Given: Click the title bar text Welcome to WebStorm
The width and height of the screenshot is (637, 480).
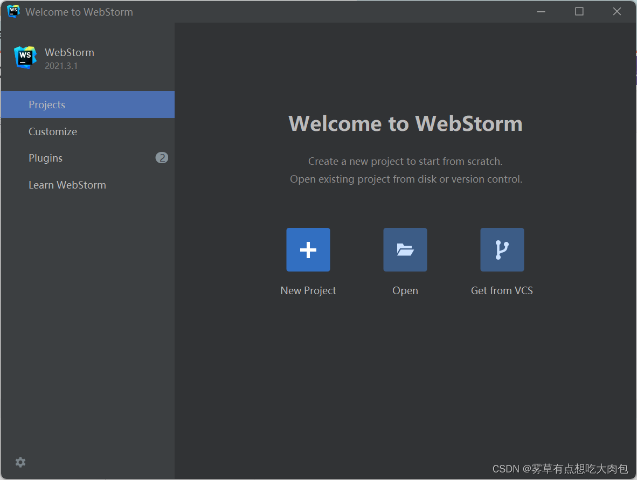Looking at the screenshot, I should pyautogui.click(x=79, y=12).
